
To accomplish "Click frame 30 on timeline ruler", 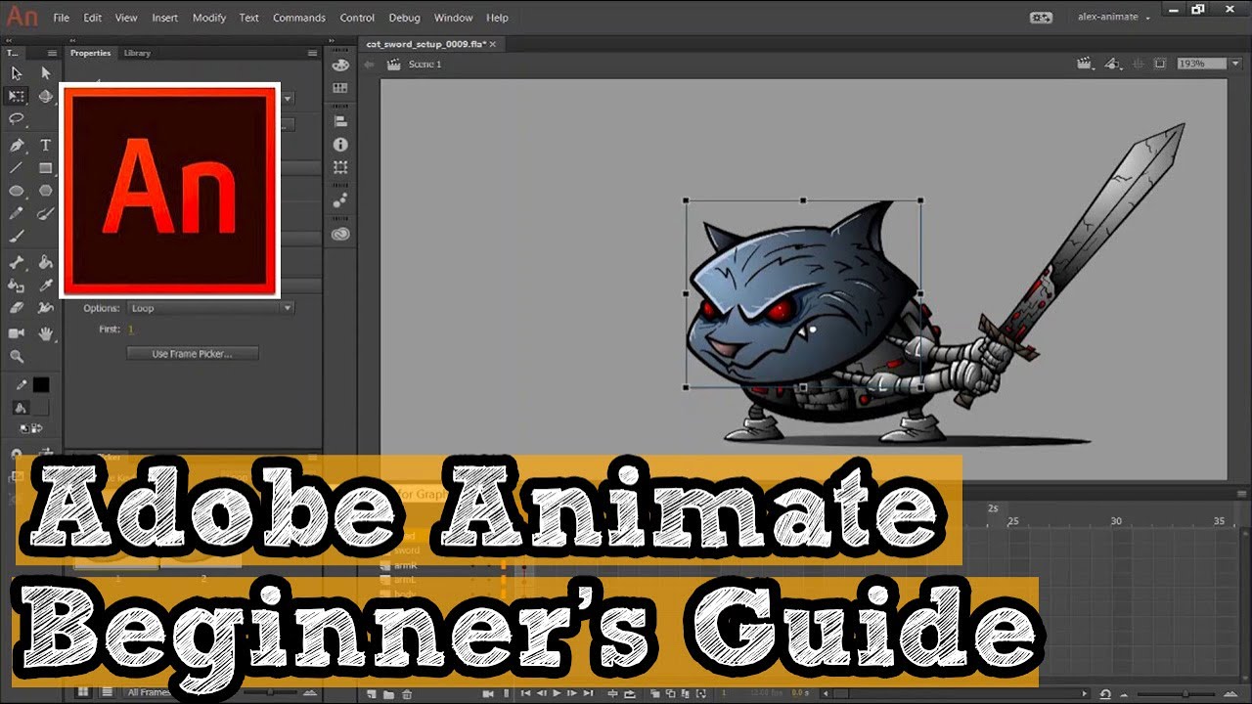I will point(1116,521).
